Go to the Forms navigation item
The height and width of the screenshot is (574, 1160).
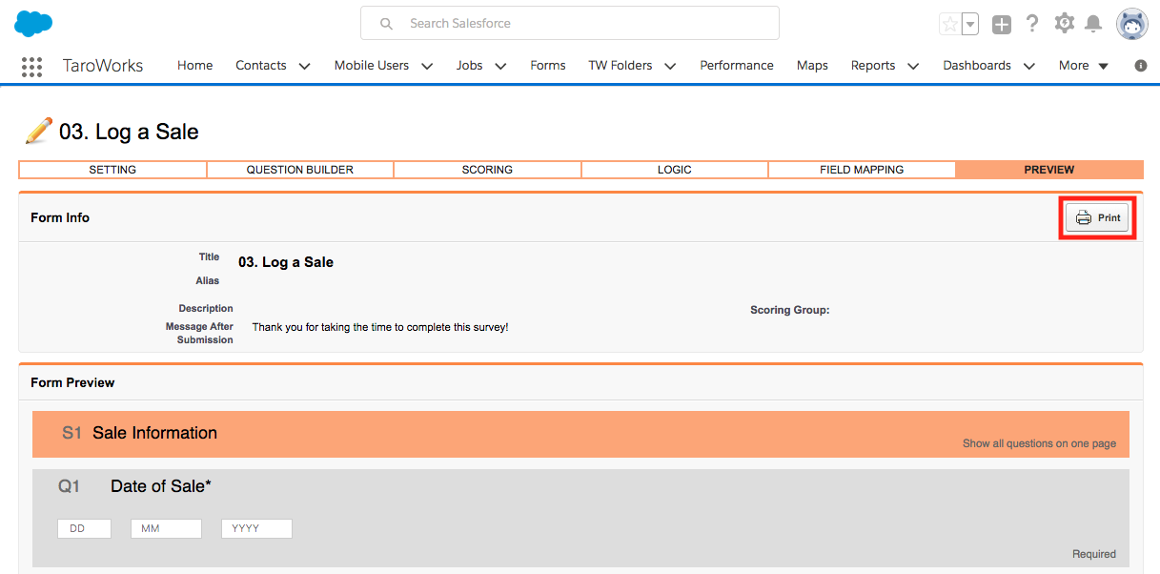point(548,66)
